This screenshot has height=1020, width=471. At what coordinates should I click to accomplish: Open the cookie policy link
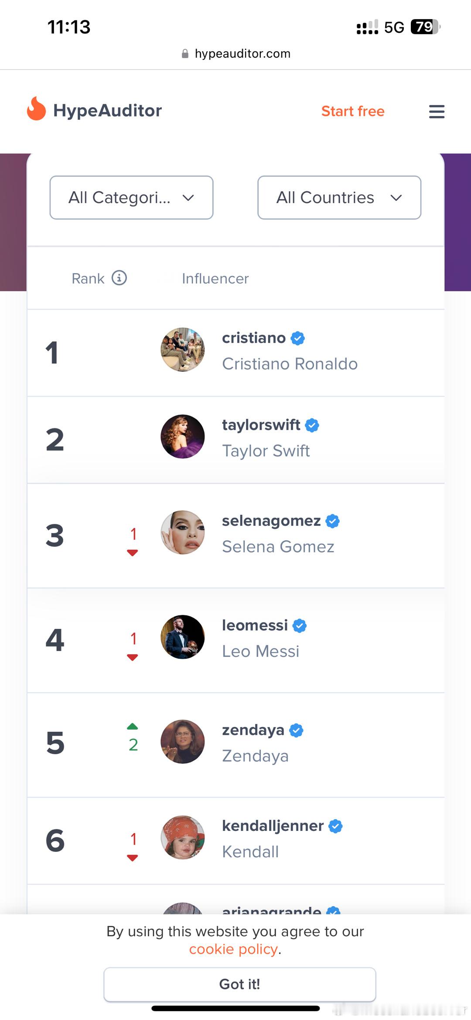[x=233, y=949]
